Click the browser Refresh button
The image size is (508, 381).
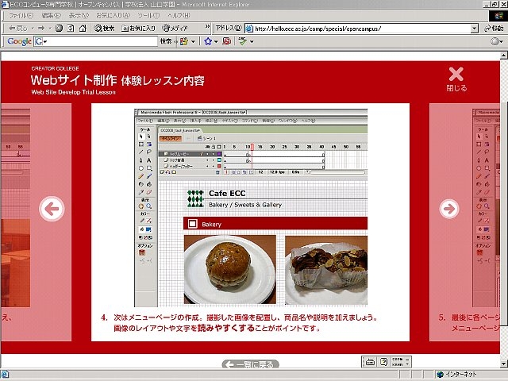tap(71, 28)
